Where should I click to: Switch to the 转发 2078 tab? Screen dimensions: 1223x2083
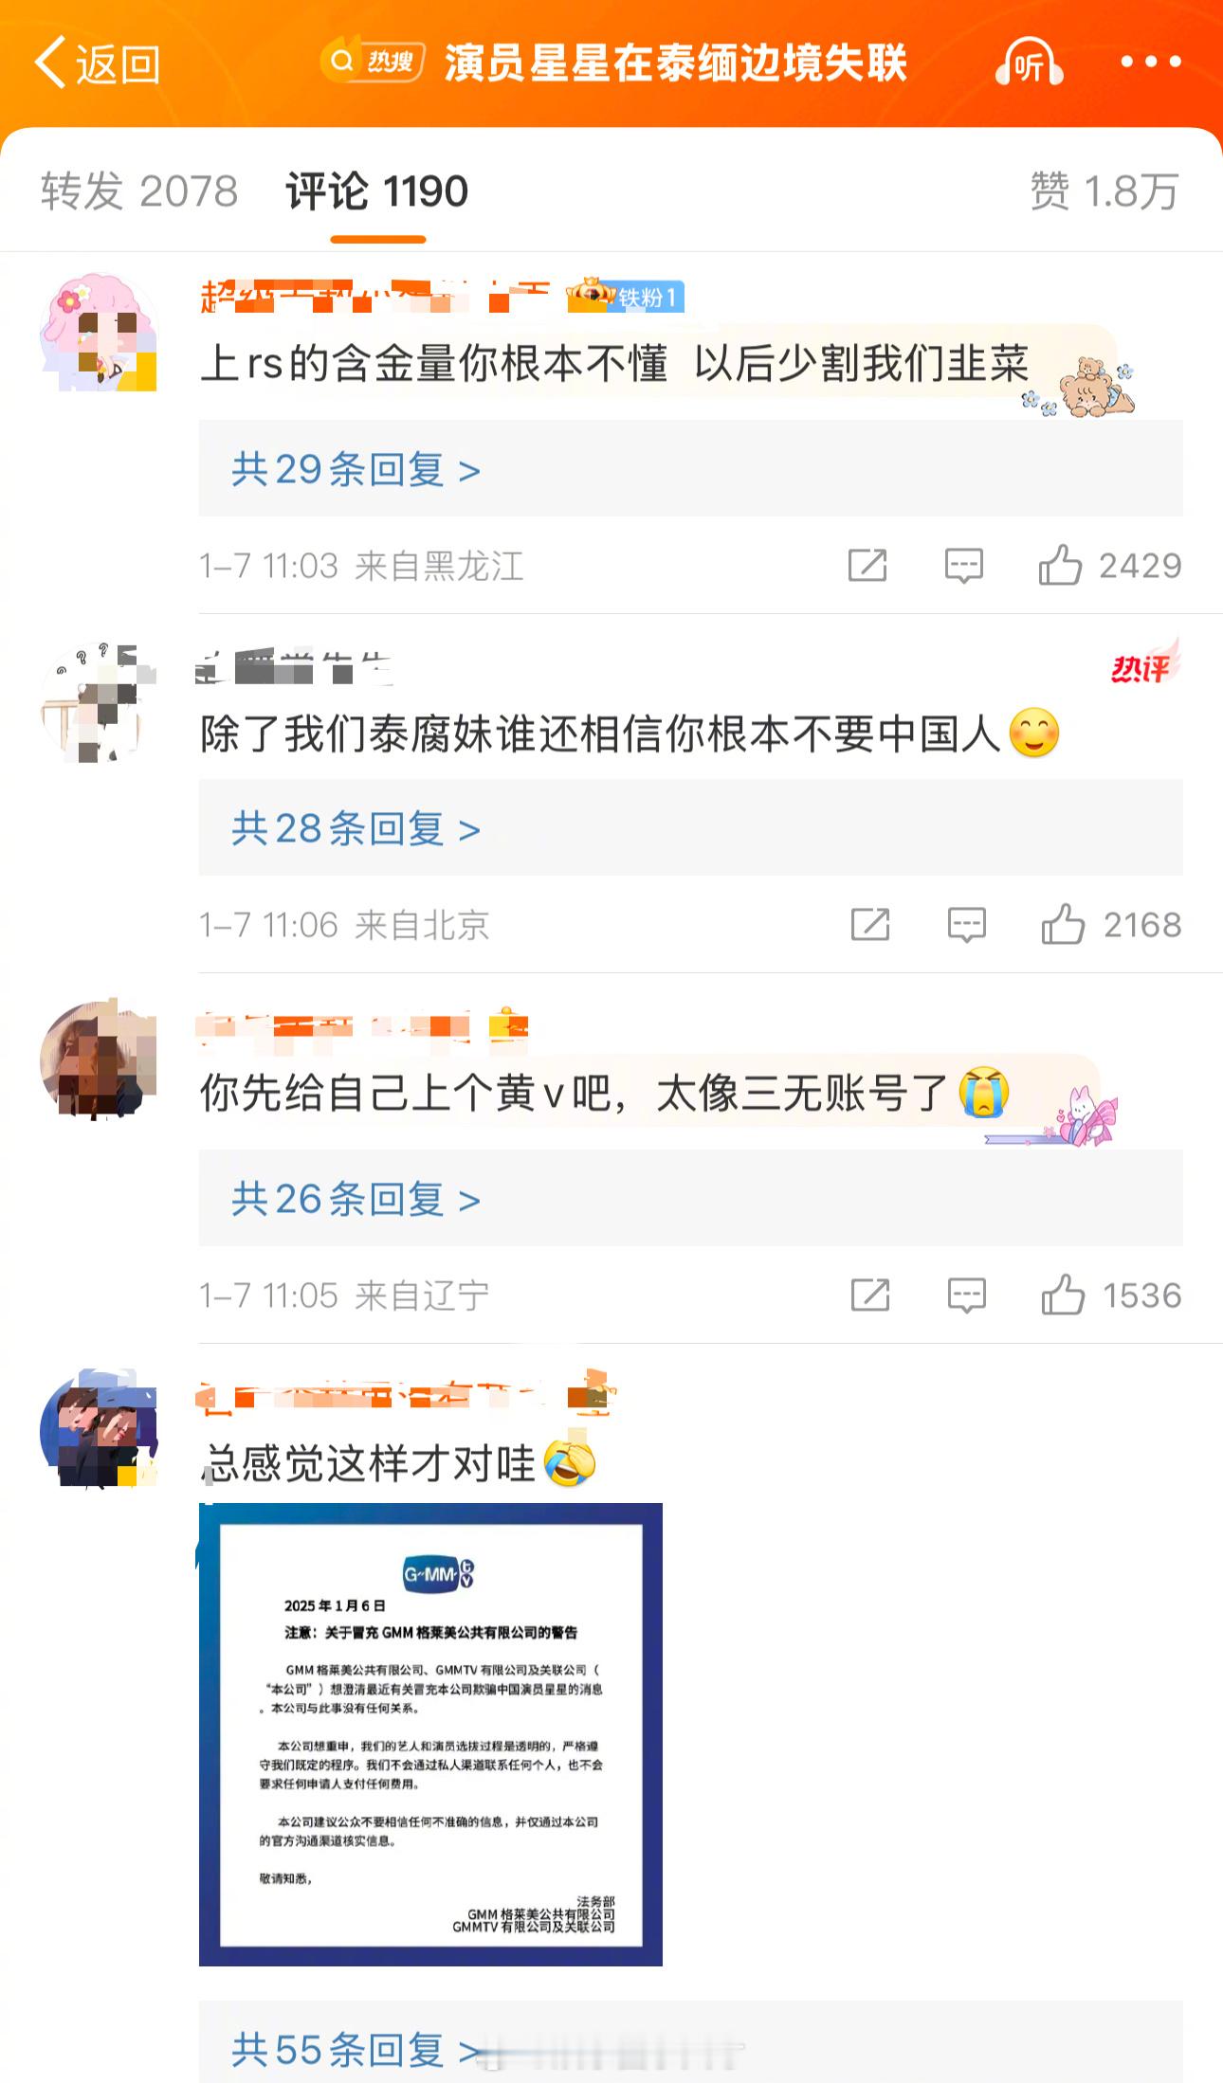click(139, 190)
